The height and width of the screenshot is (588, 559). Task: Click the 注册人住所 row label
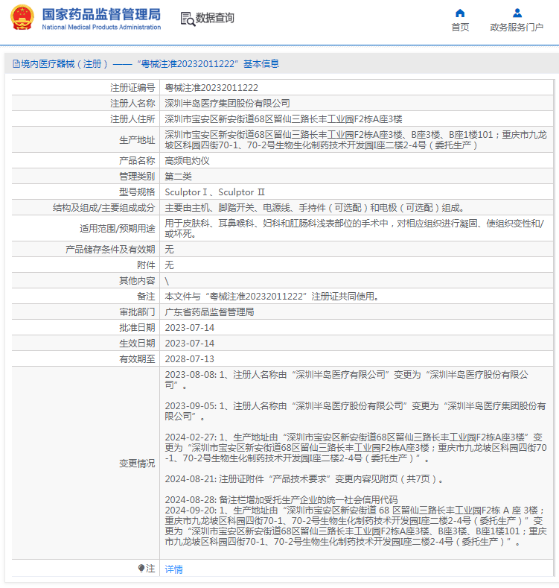tap(132, 119)
